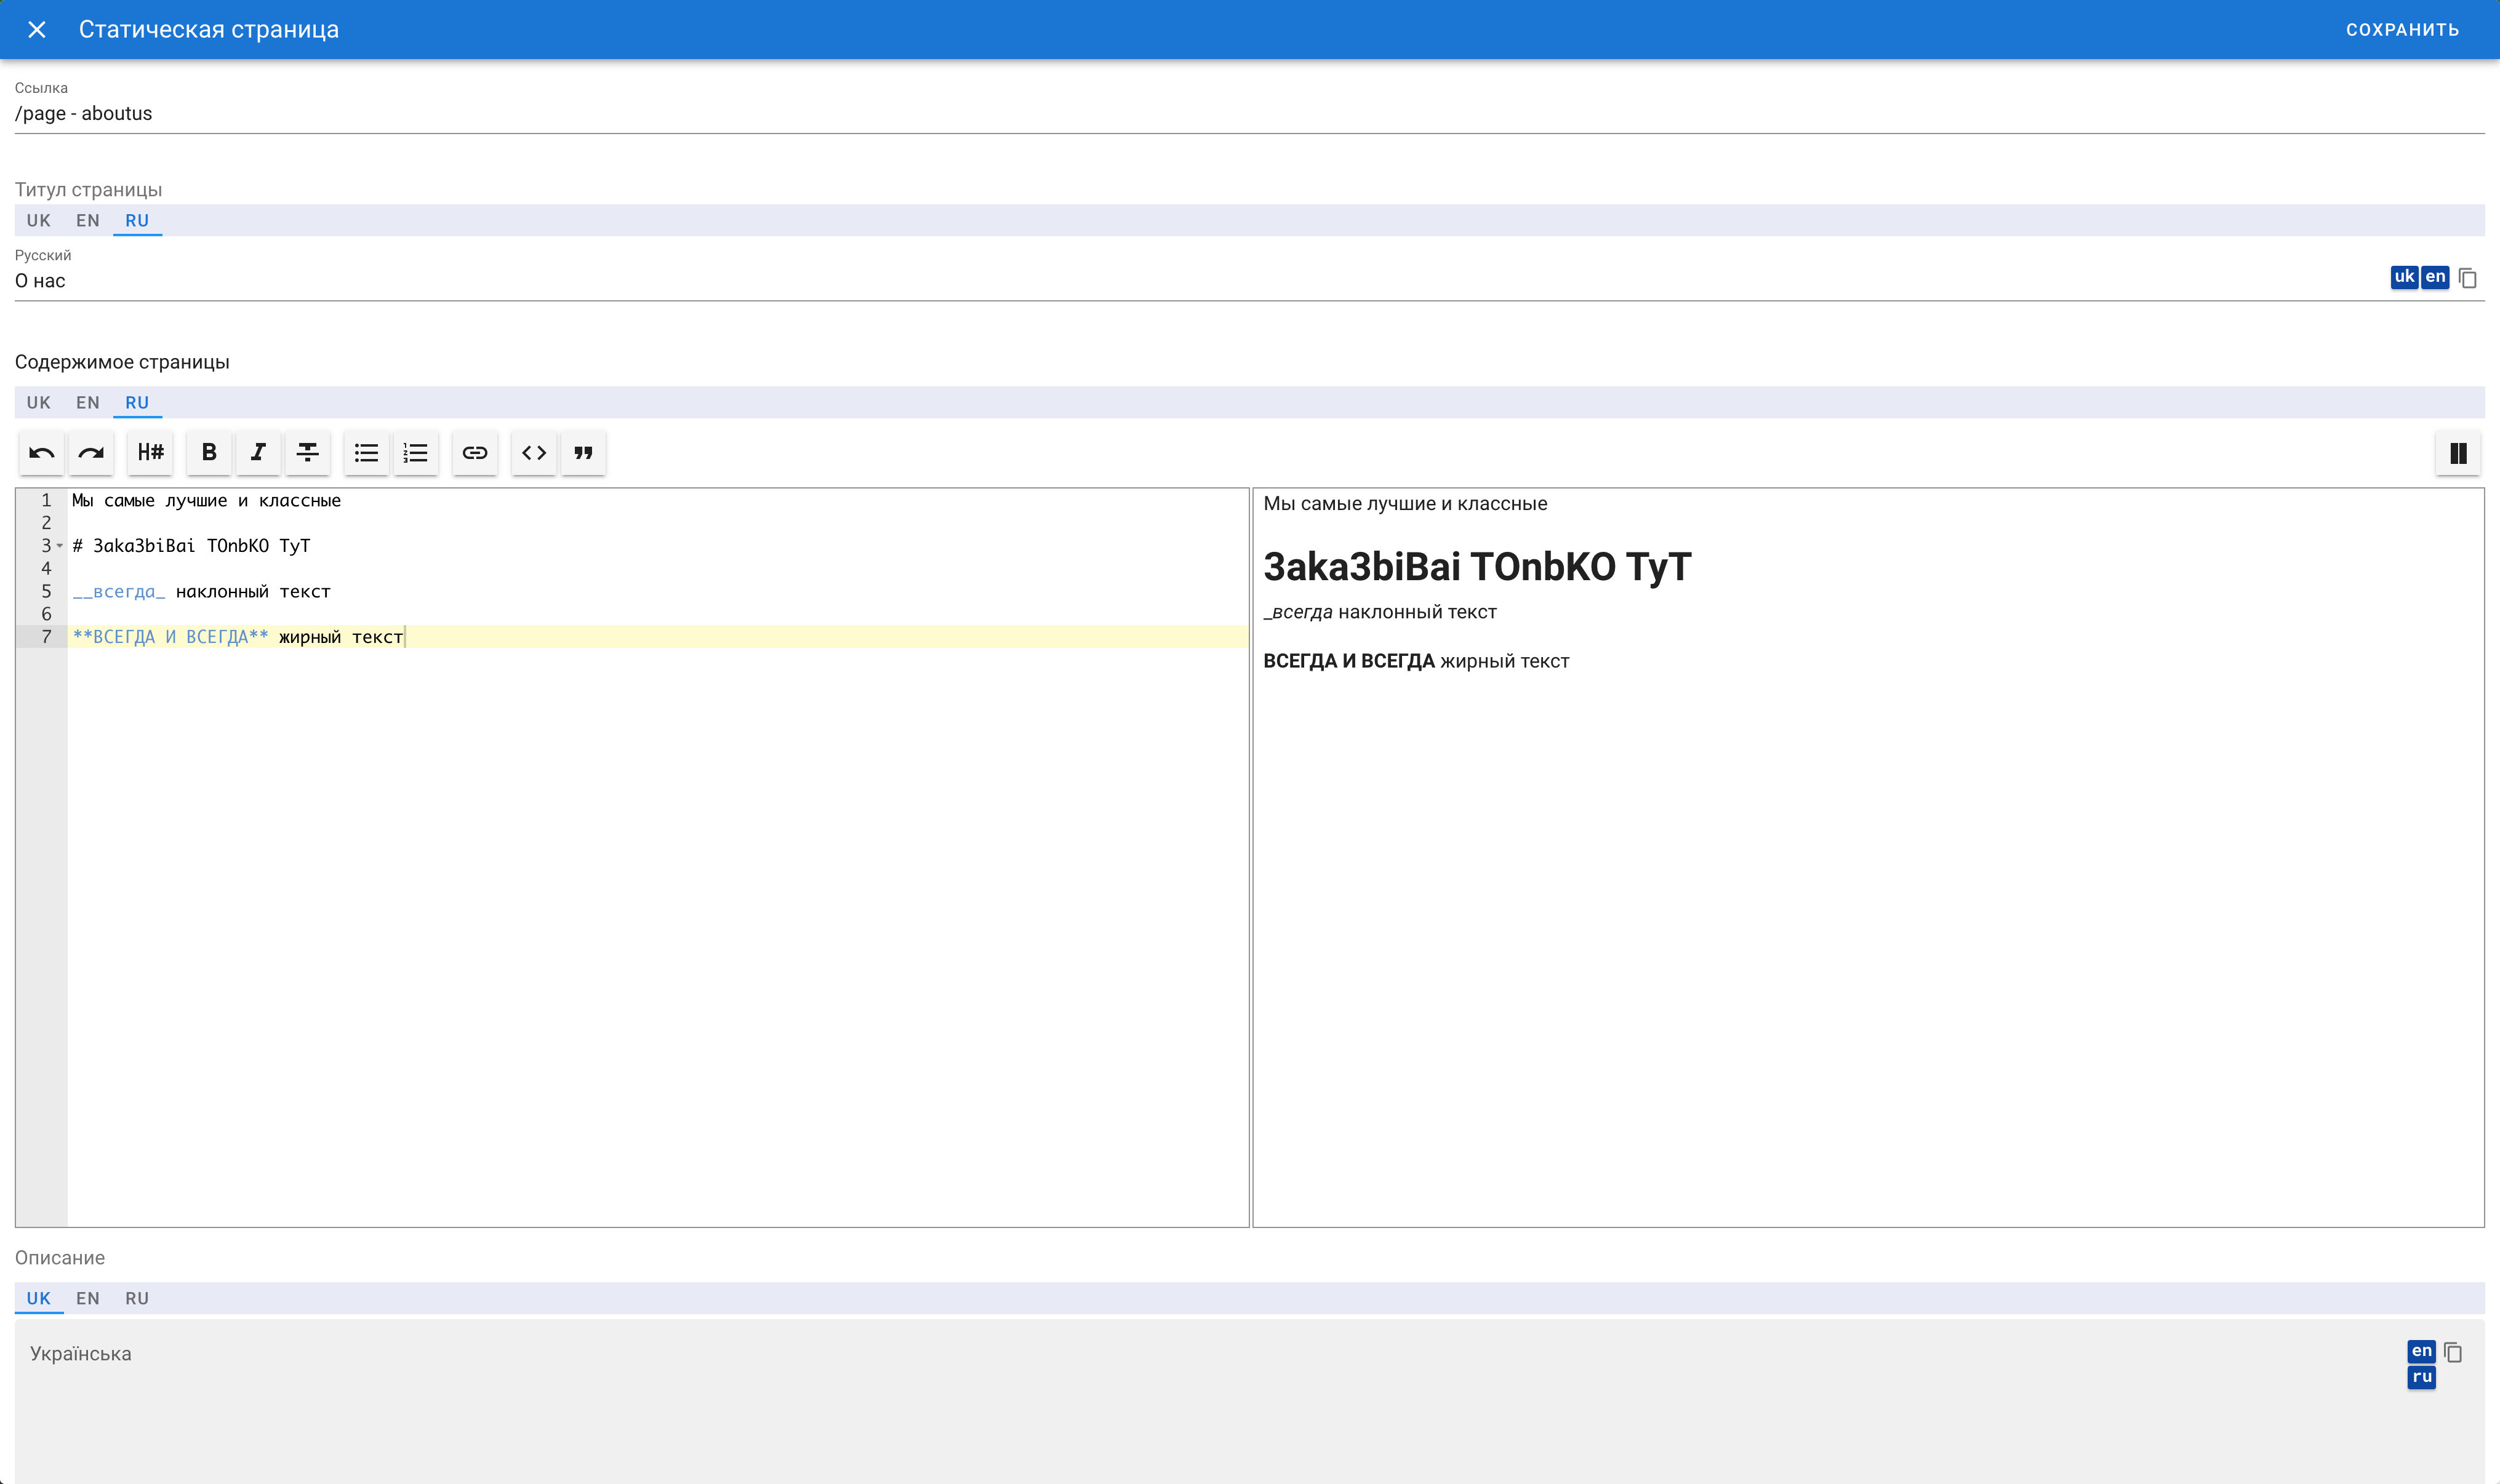This screenshot has width=2500, height=1484.
Task: Switch page title language to EN tab
Action: tap(88, 221)
